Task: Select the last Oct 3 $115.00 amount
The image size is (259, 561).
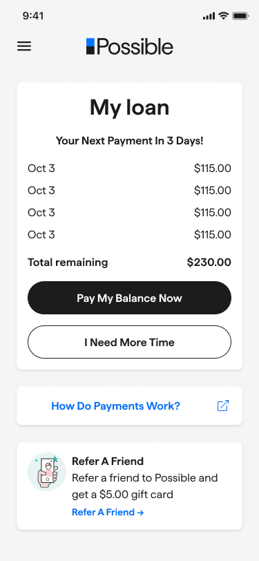Action: click(213, 235)
